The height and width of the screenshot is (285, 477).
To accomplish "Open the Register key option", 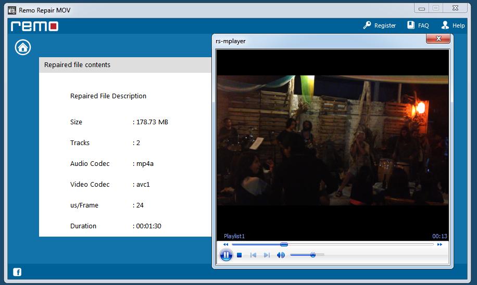I will [379, 25].
